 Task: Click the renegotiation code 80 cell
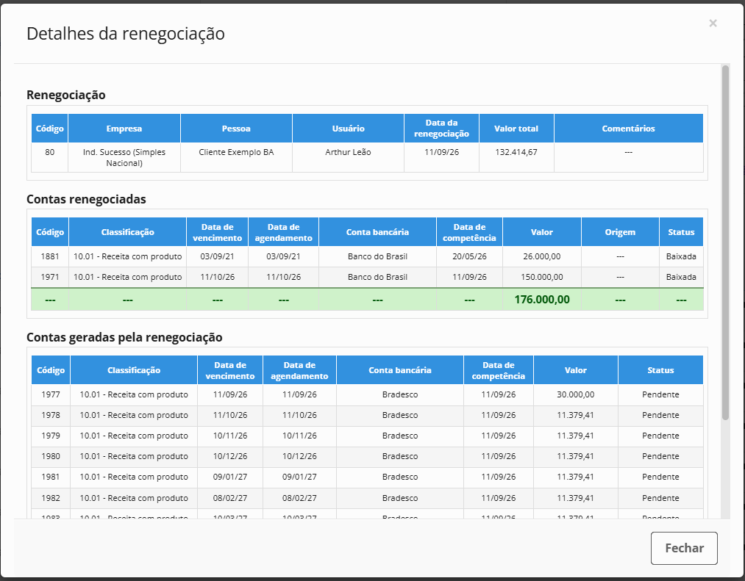pos(49,157)
